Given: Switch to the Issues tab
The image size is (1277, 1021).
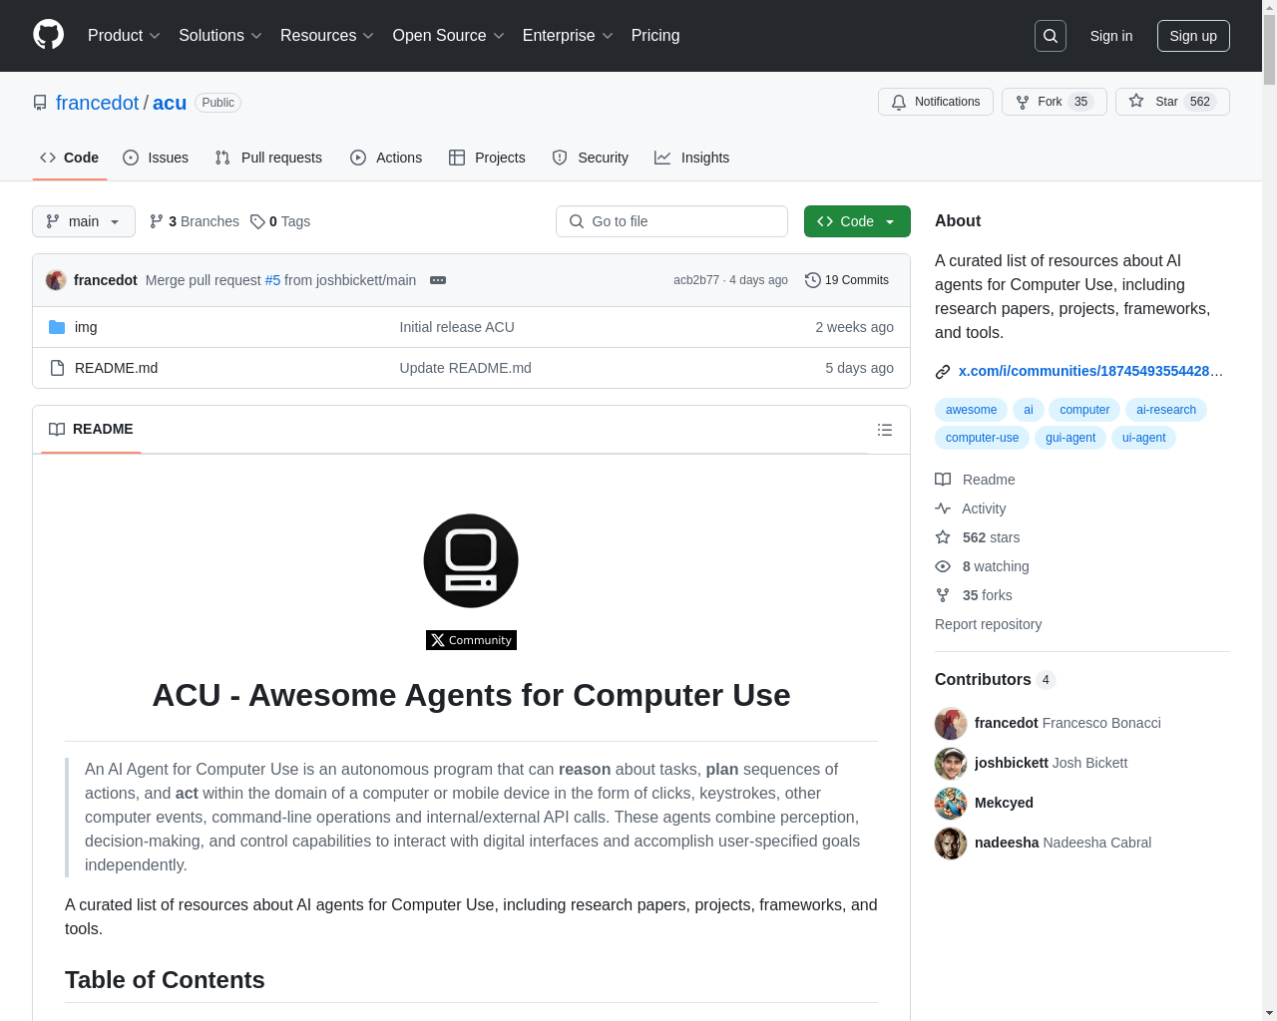Looking at the screenshot, I should click(x=156, y=158).
